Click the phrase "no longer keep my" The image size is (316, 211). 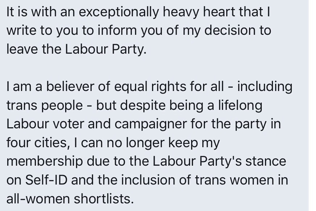(x=163, y=143)
